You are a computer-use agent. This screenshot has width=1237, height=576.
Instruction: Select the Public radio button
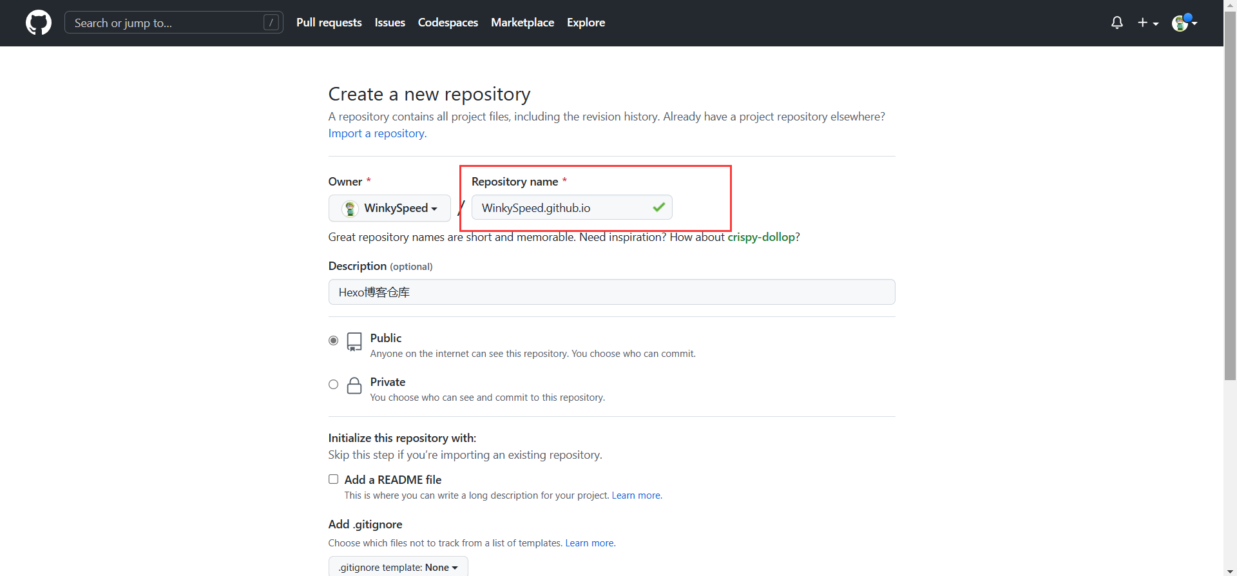coord(333,340)
